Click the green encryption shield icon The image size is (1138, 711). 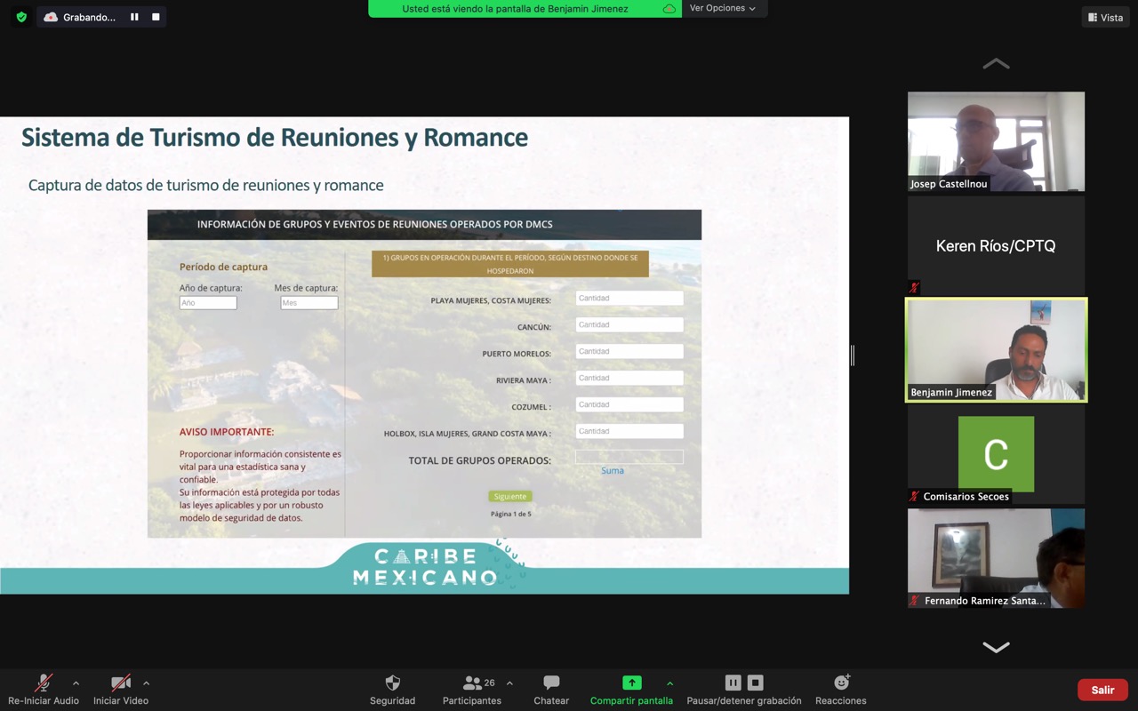point(21,17)
